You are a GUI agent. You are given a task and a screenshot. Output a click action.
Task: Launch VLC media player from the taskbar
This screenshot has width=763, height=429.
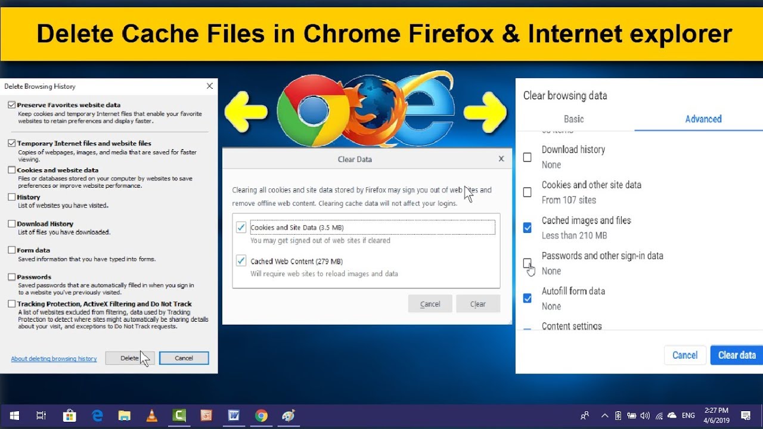[x=151, y=415]
